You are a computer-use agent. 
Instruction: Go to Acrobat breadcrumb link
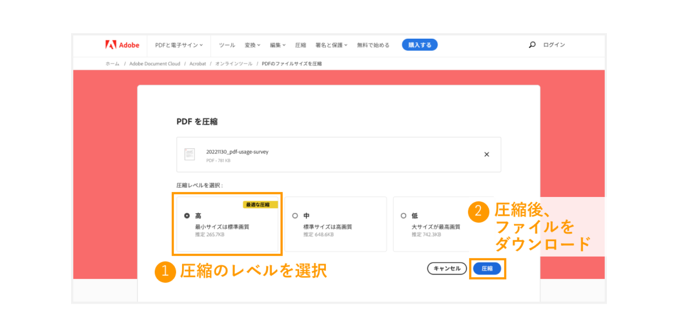[x=198, y=64]
